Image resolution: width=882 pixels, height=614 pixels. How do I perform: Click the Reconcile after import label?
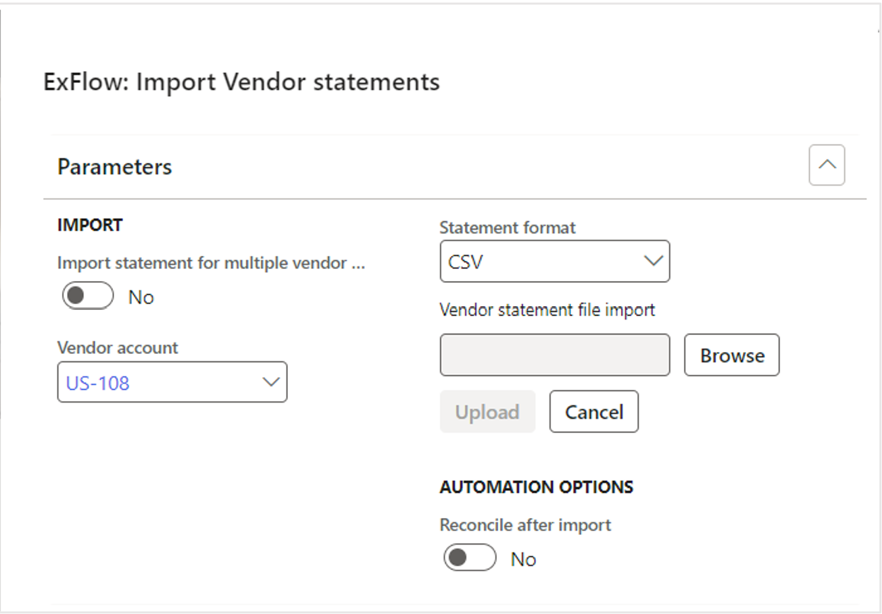coord(525,525)
